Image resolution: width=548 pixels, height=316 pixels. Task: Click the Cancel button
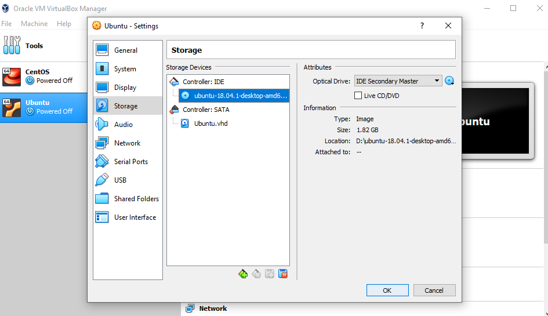coord(434,290)
